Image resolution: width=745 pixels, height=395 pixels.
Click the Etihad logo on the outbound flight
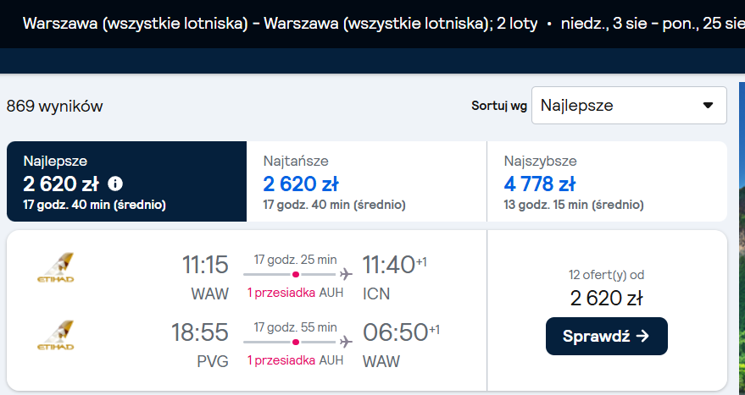[56, 268]
